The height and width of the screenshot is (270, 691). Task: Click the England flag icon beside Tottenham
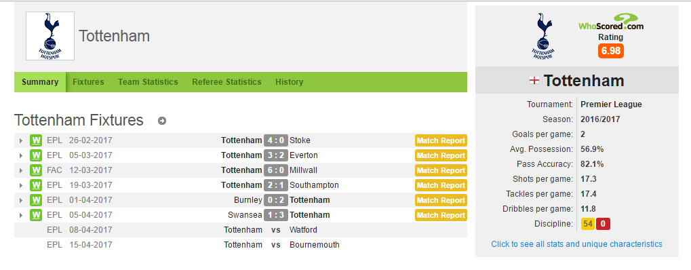pyautogui.click(x=534, y=81)
